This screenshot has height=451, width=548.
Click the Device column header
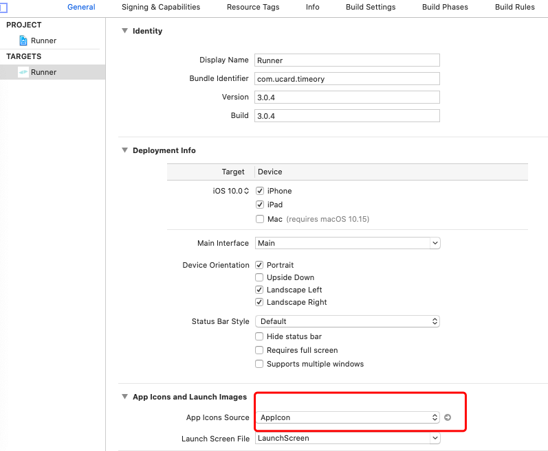[x=270, y=172]
